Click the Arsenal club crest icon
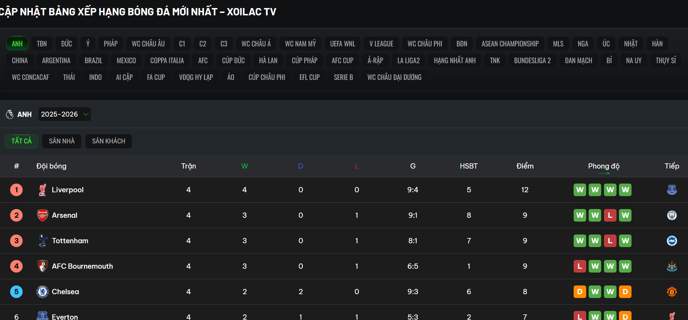Image resolution: width=688 pixels, height=320 pixels. click(x=43, y=215)
